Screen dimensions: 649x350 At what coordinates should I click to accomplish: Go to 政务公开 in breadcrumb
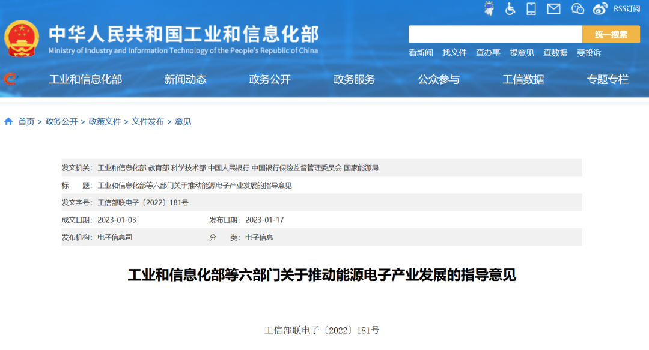(61, 122)
